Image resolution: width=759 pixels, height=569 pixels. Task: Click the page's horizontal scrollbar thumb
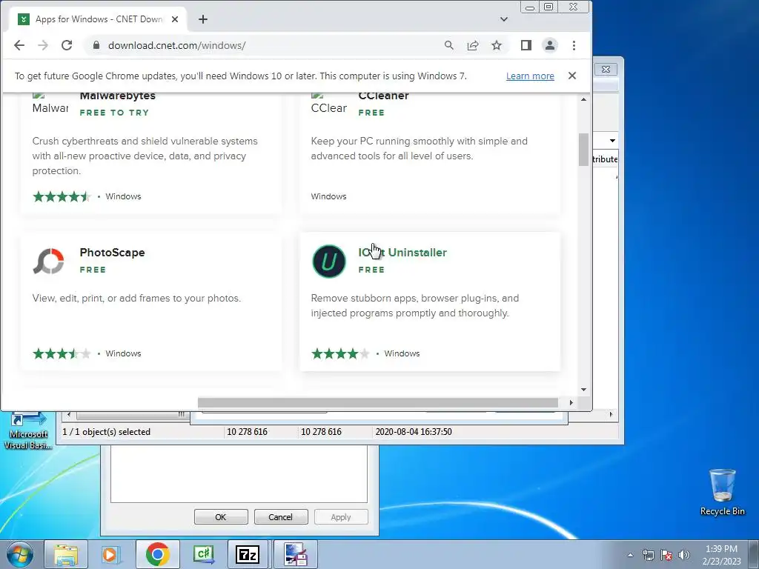(378, 402)
